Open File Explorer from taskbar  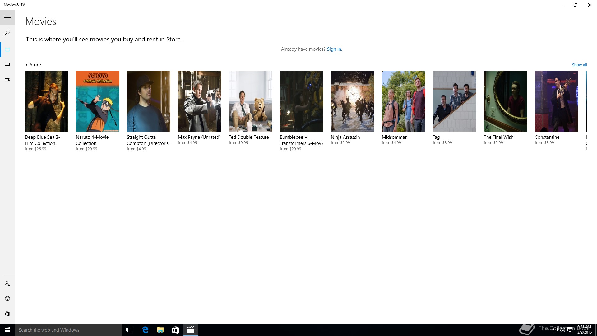(160, 330)
